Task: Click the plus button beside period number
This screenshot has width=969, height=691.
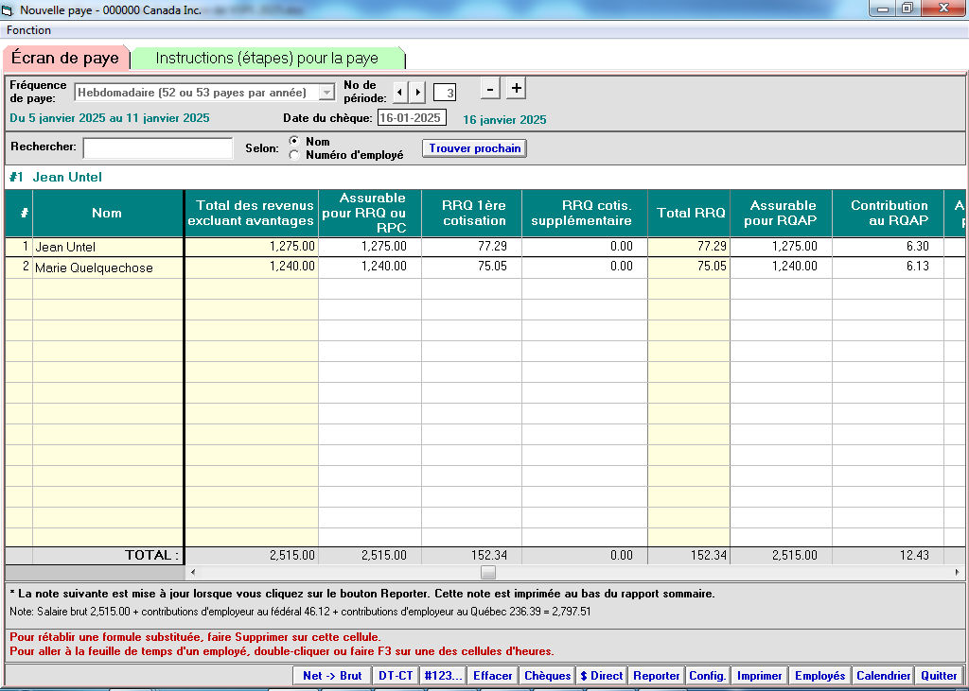Action: coord(516,89)
